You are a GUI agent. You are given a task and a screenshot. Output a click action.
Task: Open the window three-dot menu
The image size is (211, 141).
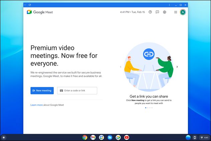(169, 5)
